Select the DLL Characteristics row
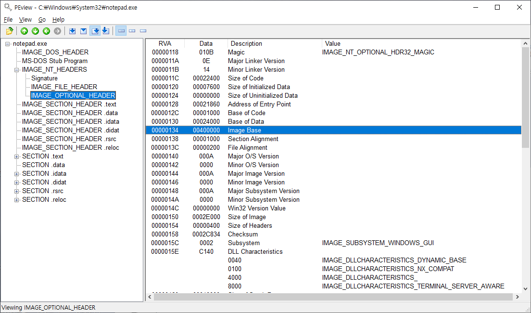This screenshot has height=313, width=531. click(x=334, y=252)
